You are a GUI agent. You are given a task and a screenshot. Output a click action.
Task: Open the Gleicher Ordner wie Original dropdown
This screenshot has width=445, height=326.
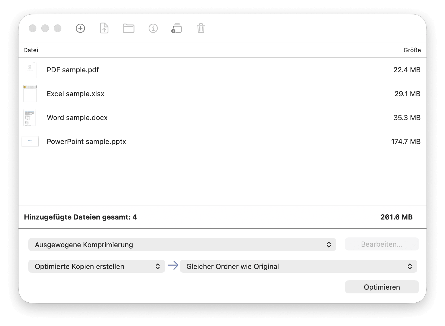click(299, 266)
